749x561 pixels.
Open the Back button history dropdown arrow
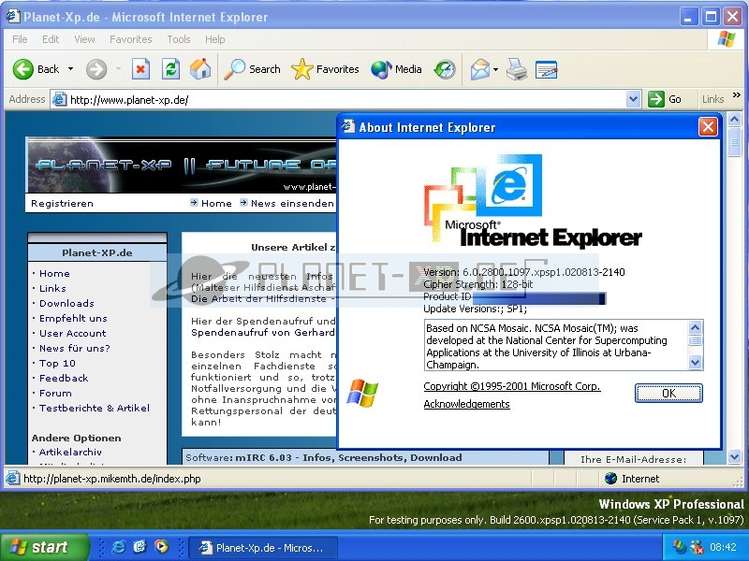tap(71, 69)
